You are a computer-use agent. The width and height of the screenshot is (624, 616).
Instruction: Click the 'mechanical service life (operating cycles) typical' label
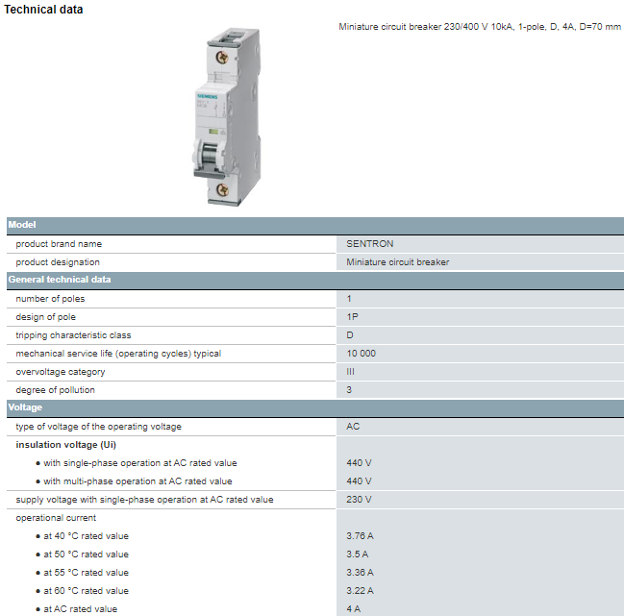(x=118, y=354)
